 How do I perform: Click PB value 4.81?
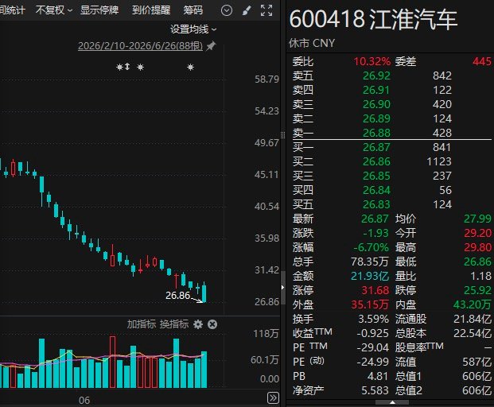(377, 376)
